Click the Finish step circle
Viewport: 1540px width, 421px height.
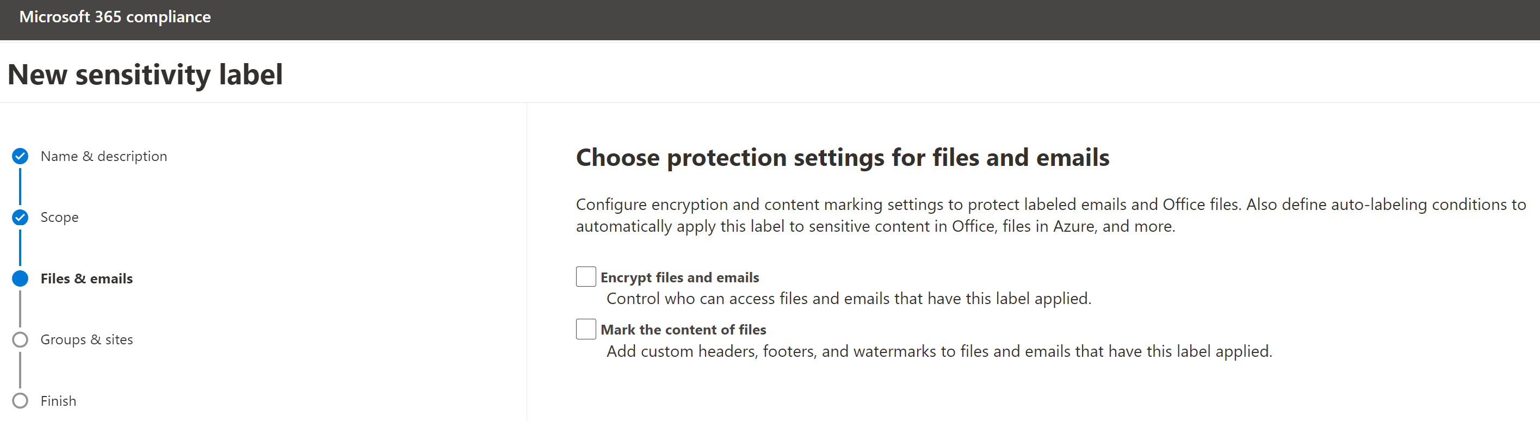click(20, 401)
